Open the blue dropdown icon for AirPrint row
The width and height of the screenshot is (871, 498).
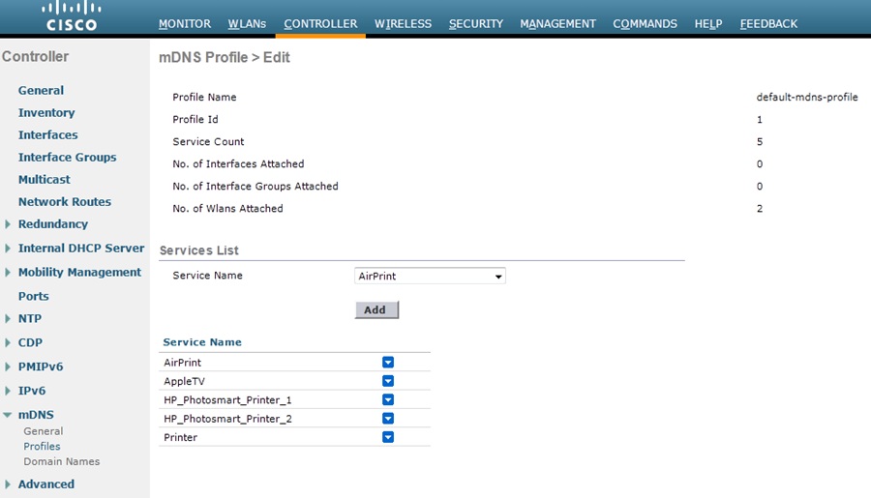pos(388,363)
